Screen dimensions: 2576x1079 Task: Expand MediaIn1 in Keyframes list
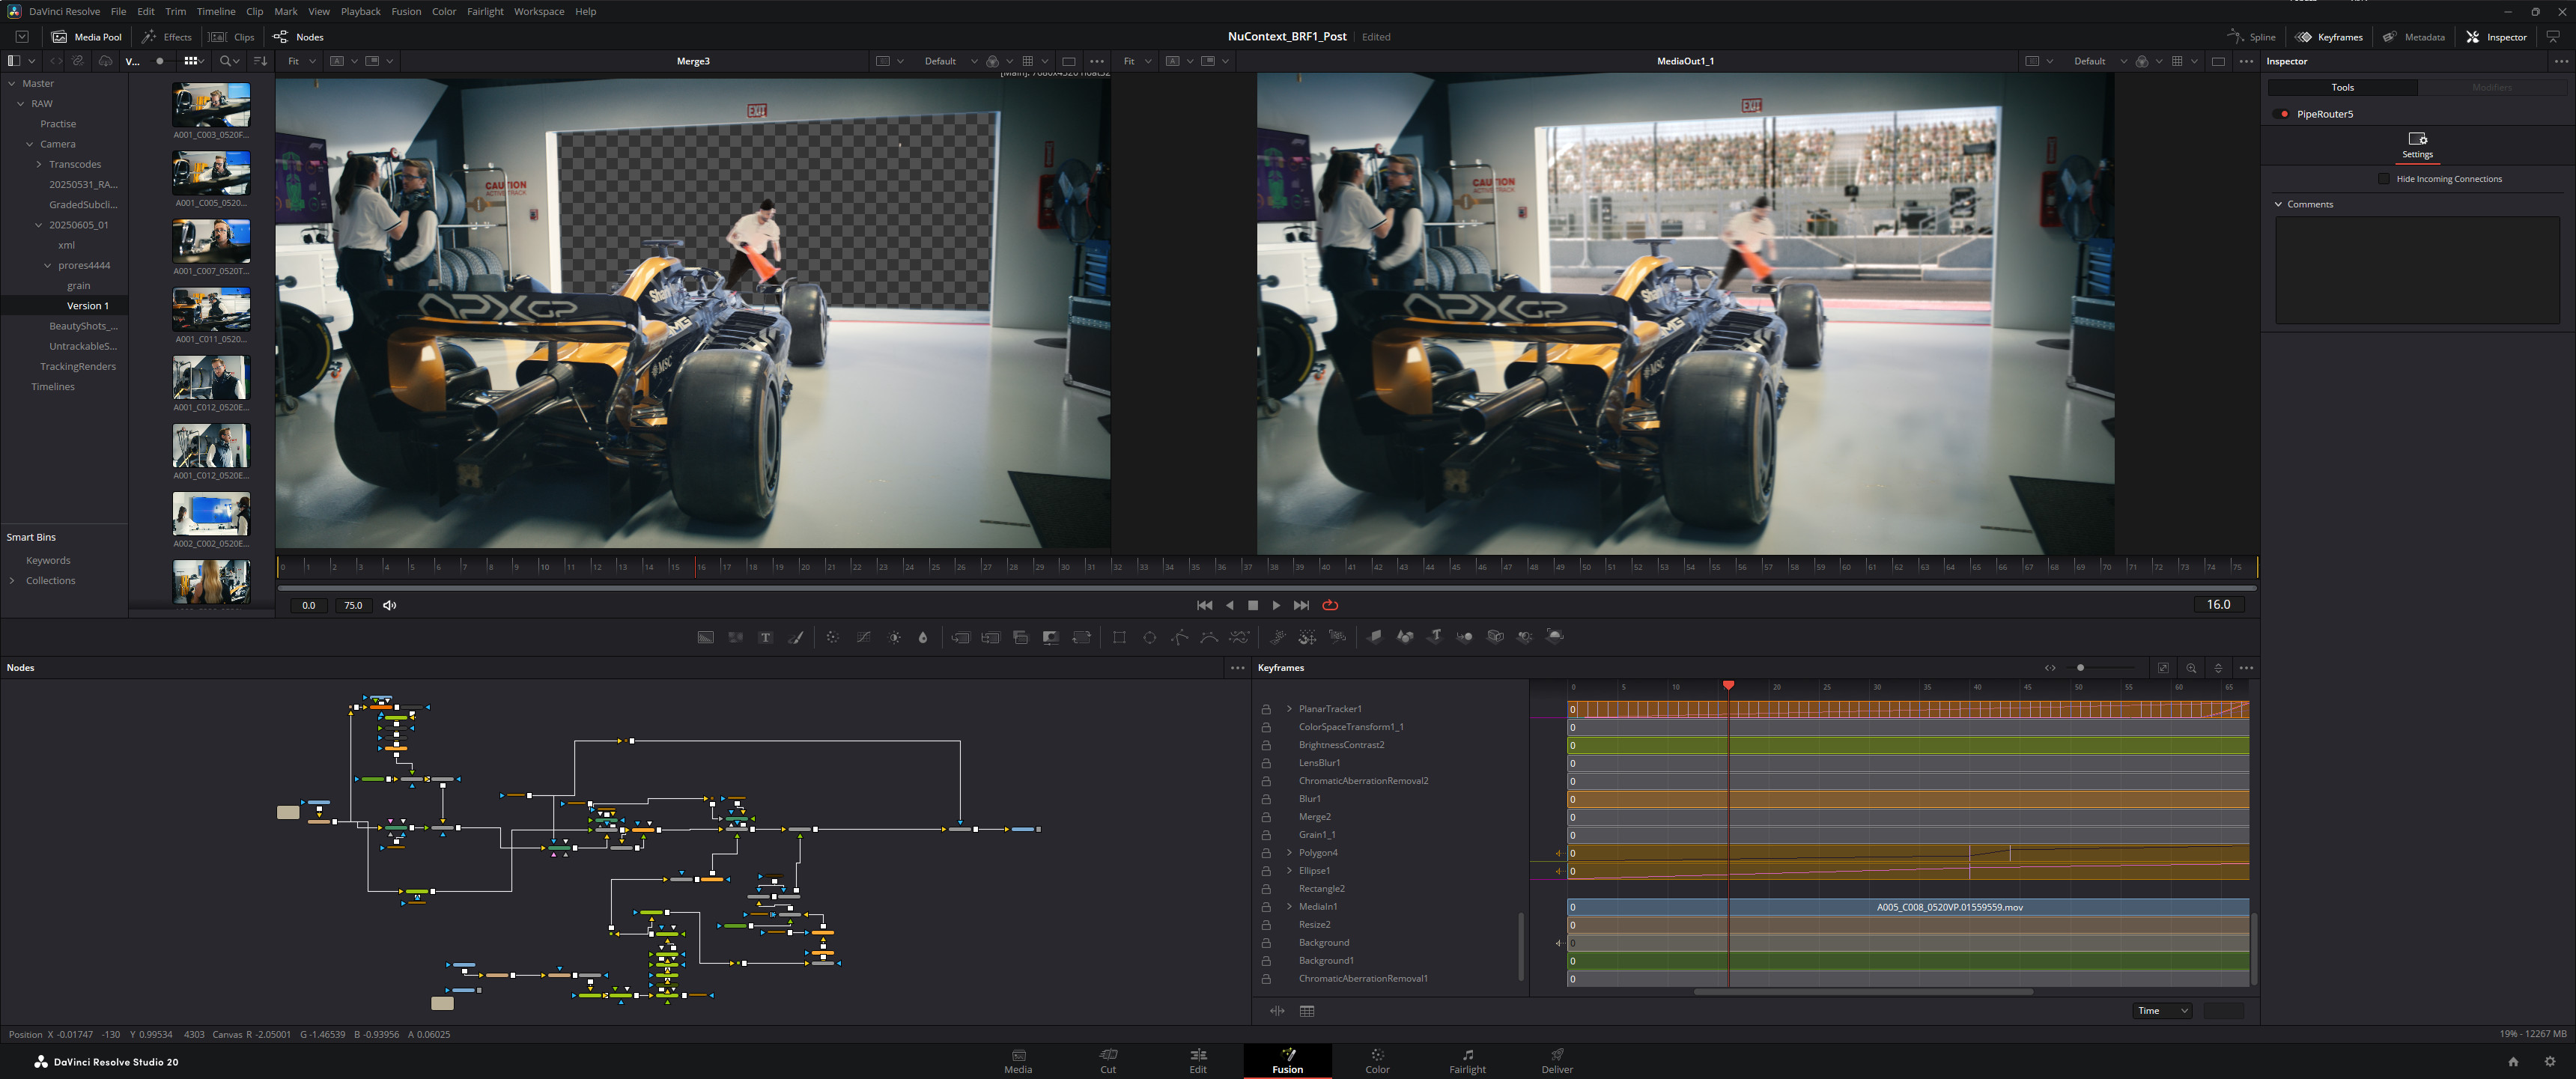coord(1289,907)
